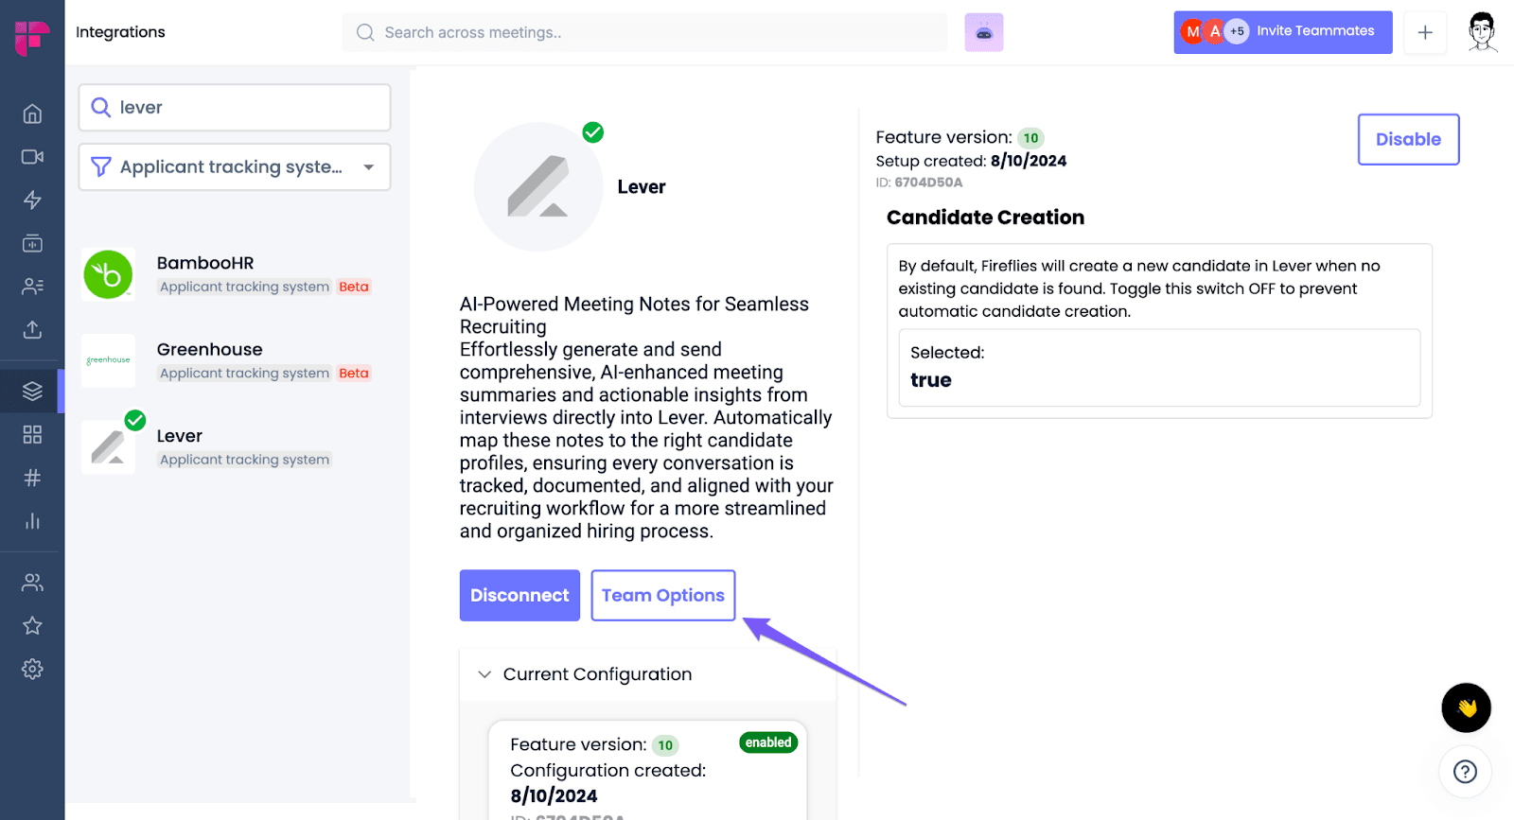Click the filter funnel icon
The height and width of the screenshot is (820, 1514).
(100, 167)
